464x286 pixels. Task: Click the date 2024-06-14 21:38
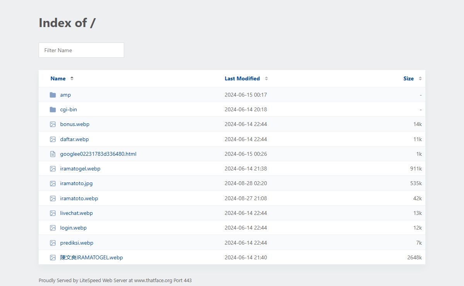pyautogui.click(x=246, y=169)
